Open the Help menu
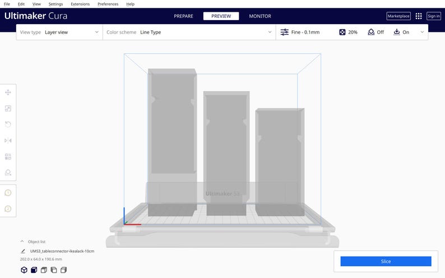 130,4
